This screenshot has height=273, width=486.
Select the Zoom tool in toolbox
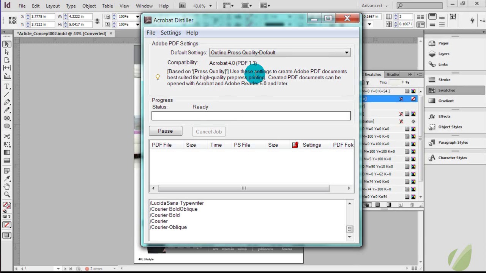coord(7,195)
